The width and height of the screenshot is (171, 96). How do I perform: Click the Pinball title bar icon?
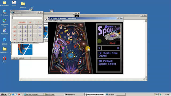point(49,18)
